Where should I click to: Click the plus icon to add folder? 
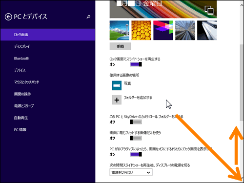point(117,100)
